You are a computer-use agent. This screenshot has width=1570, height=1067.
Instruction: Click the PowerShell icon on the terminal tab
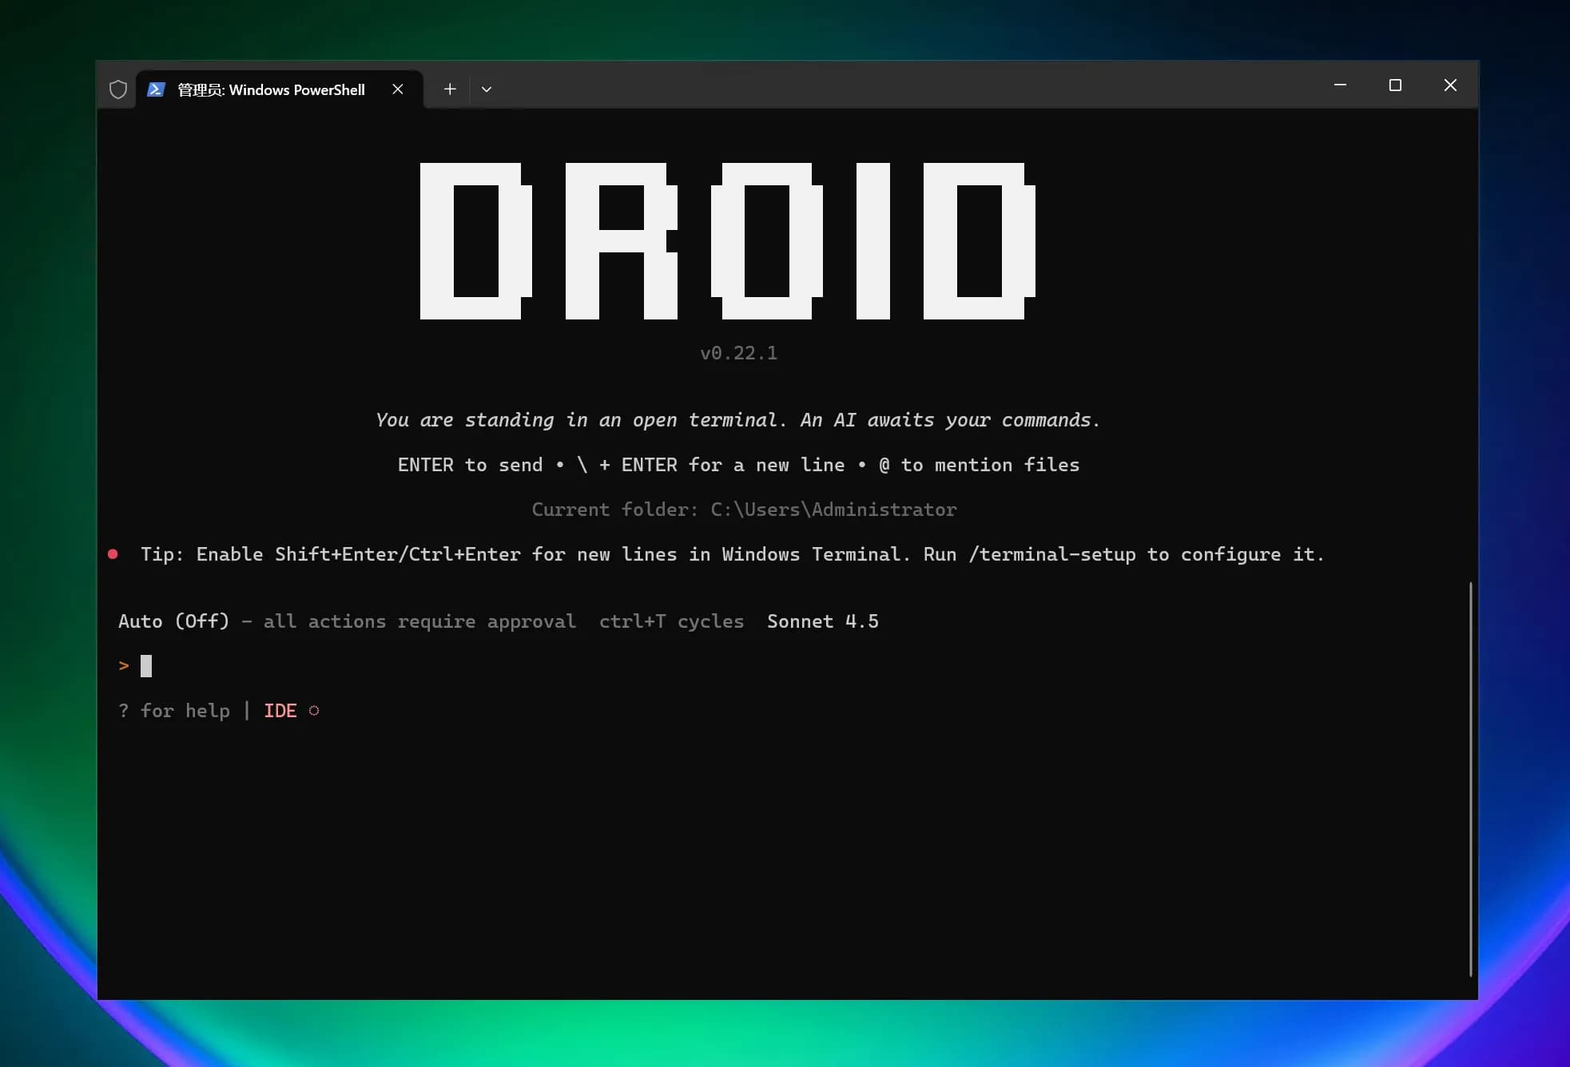pyautogui.click(x=157, y=89)
